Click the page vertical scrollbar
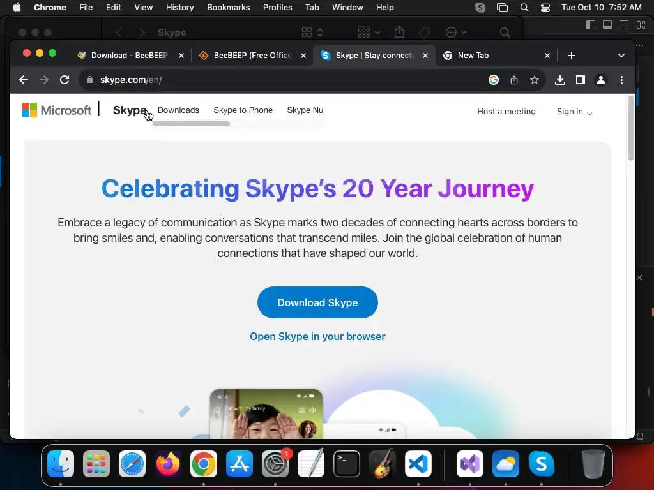The height and width of the screenshot is (490, 654). coord(630,128)
